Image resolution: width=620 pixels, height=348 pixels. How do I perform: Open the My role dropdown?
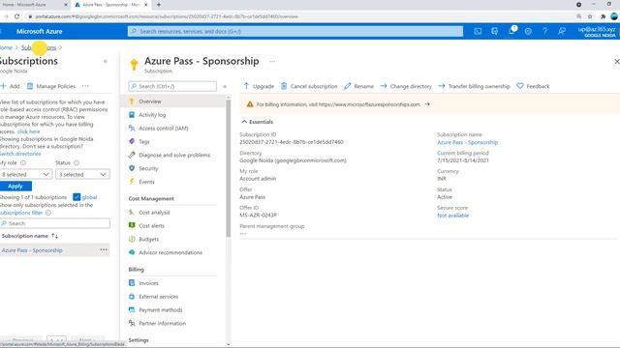[25, 174]
